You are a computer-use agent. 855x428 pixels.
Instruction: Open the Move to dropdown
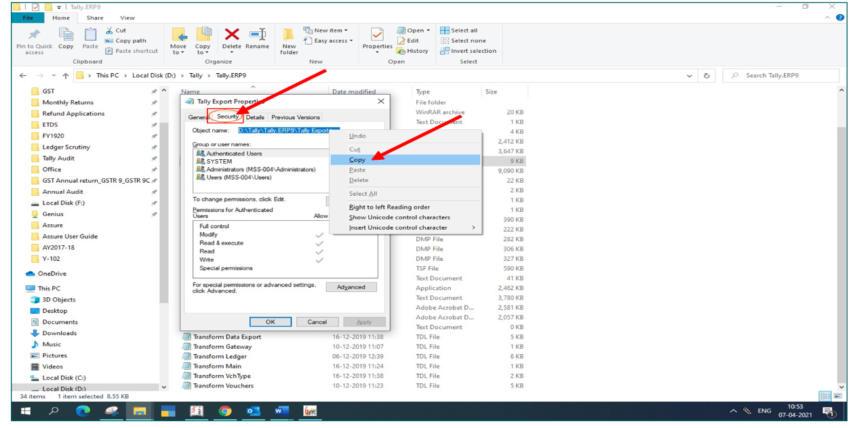pyautogui.click(x=179, y=41)
